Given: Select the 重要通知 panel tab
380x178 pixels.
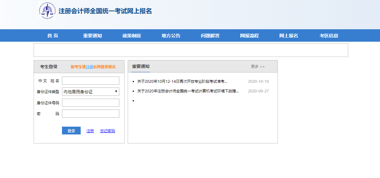Looking at the screenshot, I should tap(141, 66).
